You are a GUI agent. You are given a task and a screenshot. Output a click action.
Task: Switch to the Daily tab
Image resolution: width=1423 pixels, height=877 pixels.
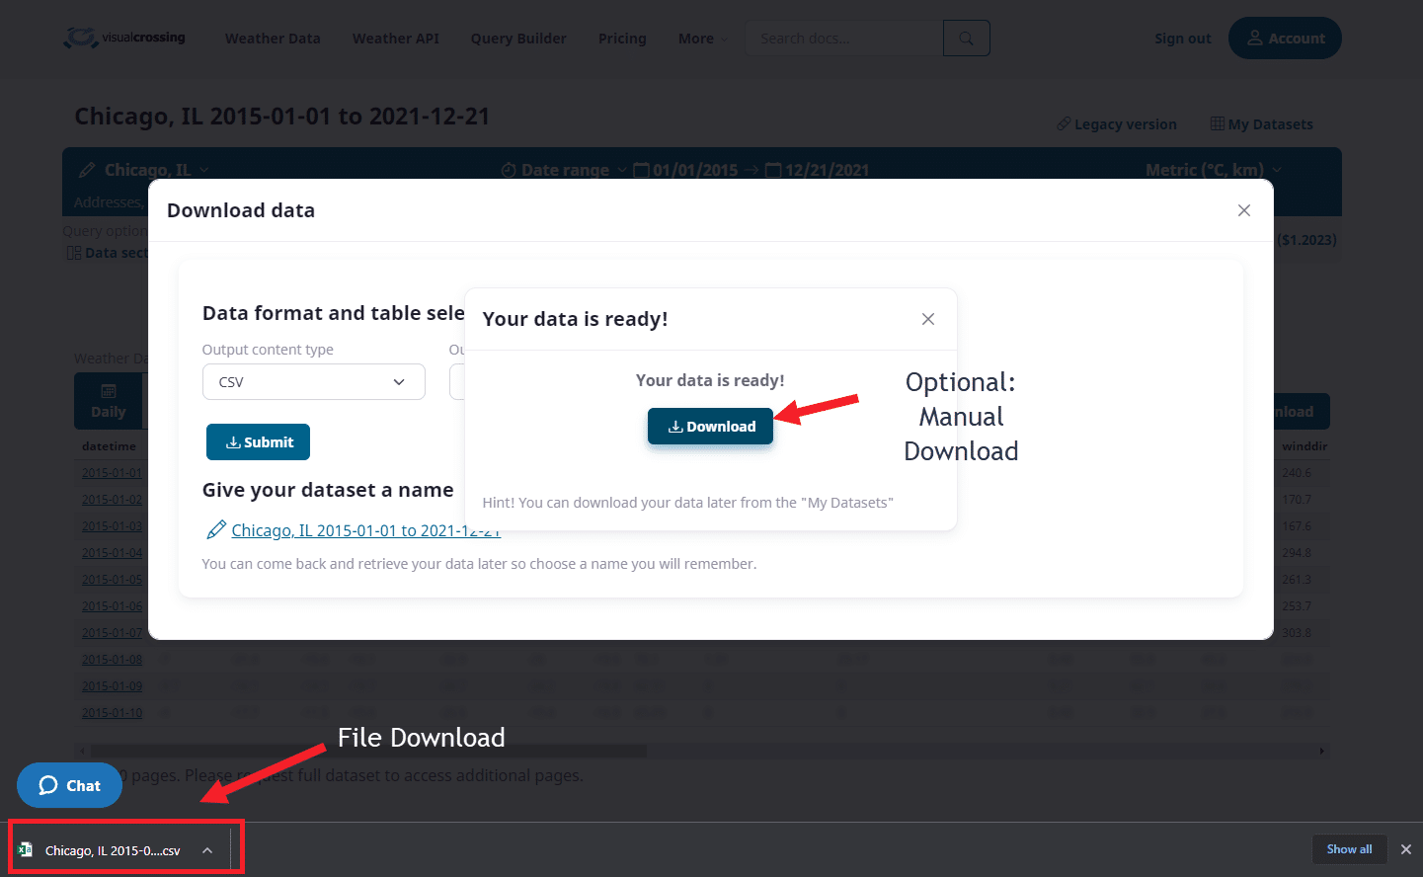coord(109,401)
